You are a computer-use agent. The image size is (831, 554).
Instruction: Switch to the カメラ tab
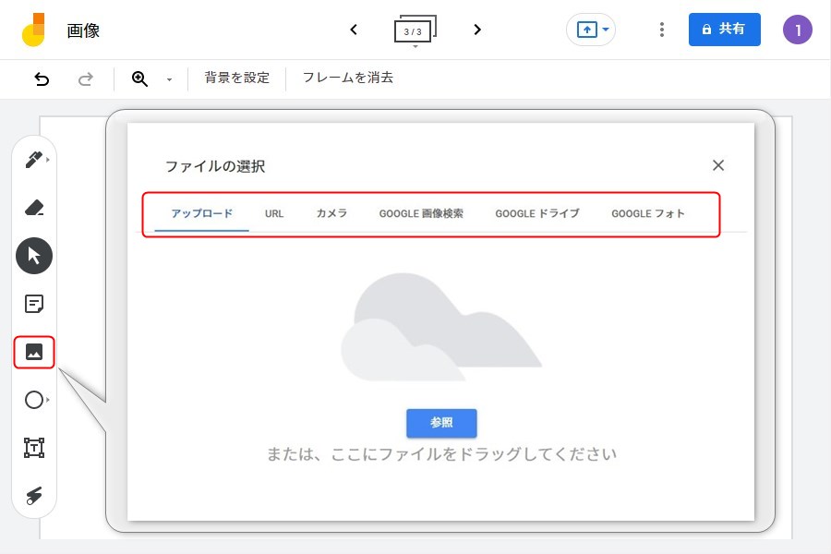pyautogui.click(x=331, y=213)
